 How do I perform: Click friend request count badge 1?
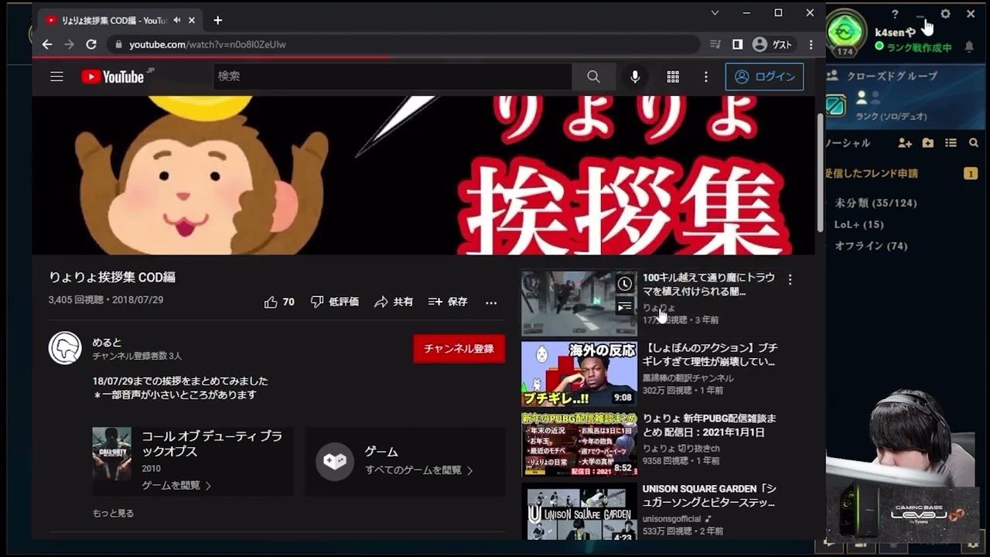970,174
